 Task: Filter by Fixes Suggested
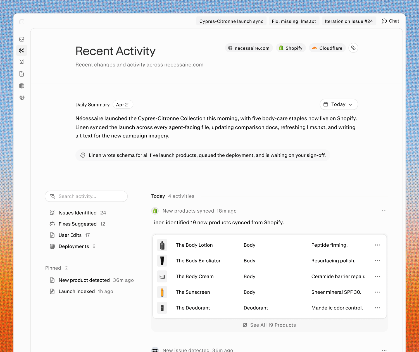77,224
